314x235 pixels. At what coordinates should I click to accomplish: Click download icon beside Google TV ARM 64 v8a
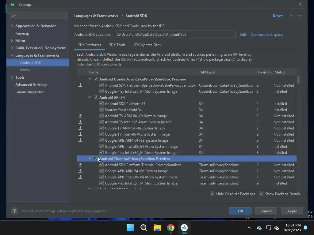point(80,128)
